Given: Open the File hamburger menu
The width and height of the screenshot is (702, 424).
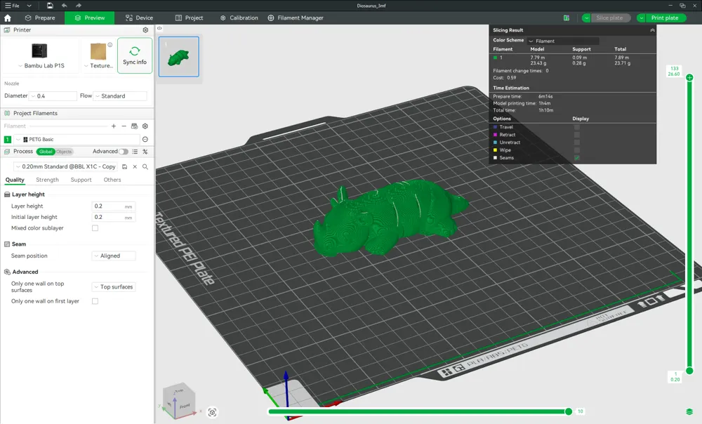Looking at the screenshot, I should tap(12, 6).
